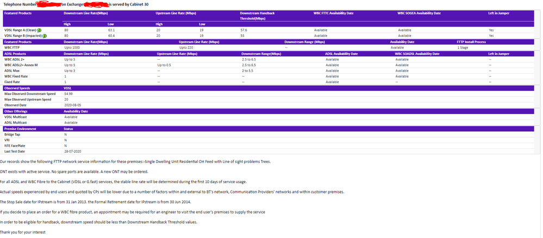Select the VDSL Multicast row label
Image resolution: width=543 pixels, height=238 pixels.
click(16, 117)
